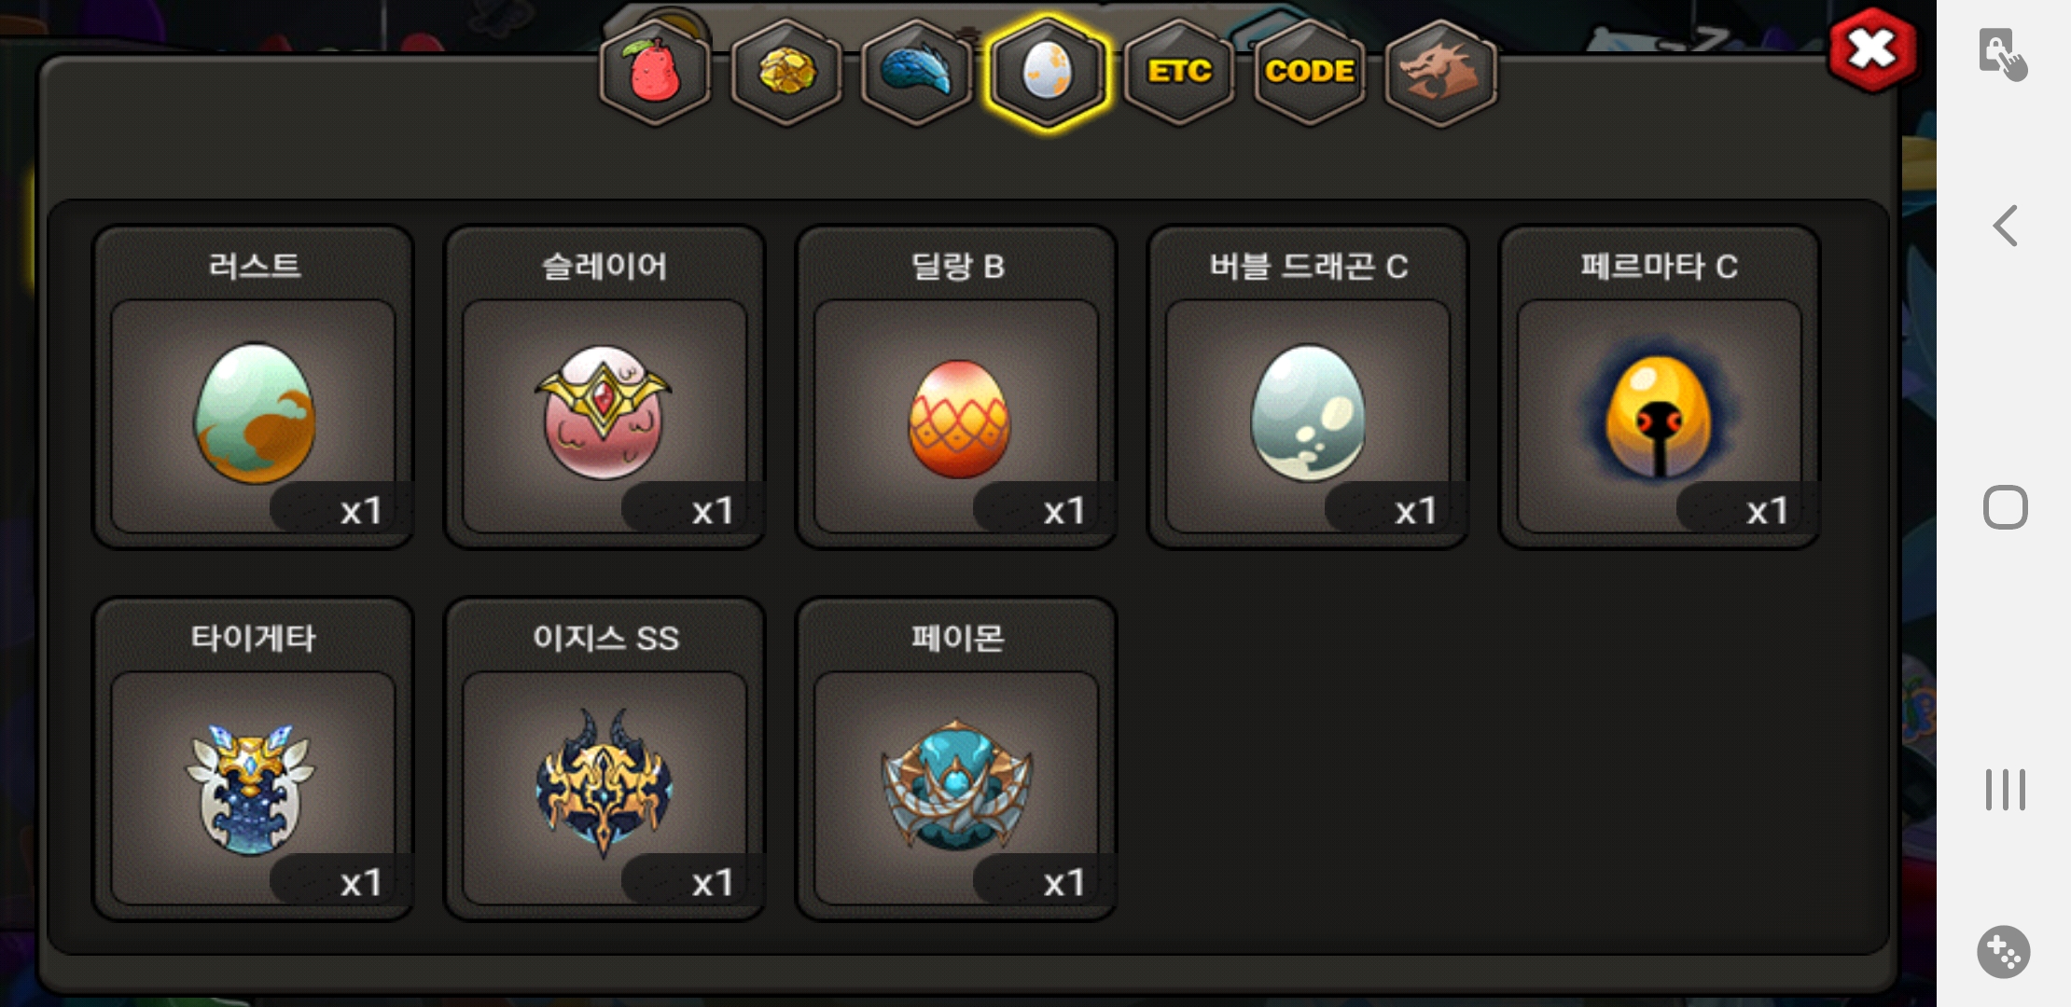Tap the Android home button

click(x=2006, y=507)
